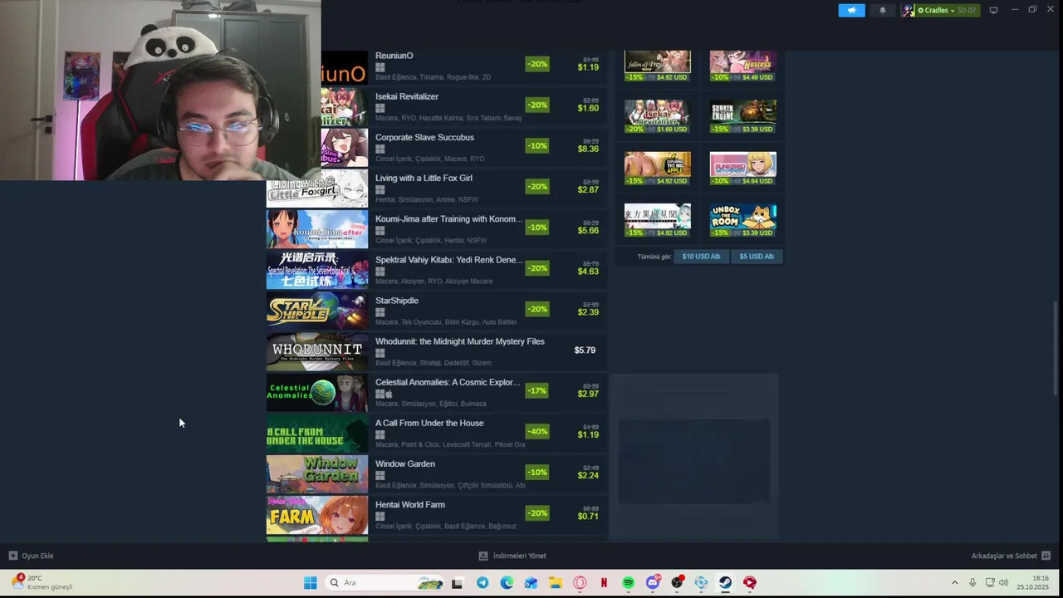Open Celestial Anomalies: A Cosmic Explor... listing
The width and height of the screenshot is (1063, 598).
point(448,382)
